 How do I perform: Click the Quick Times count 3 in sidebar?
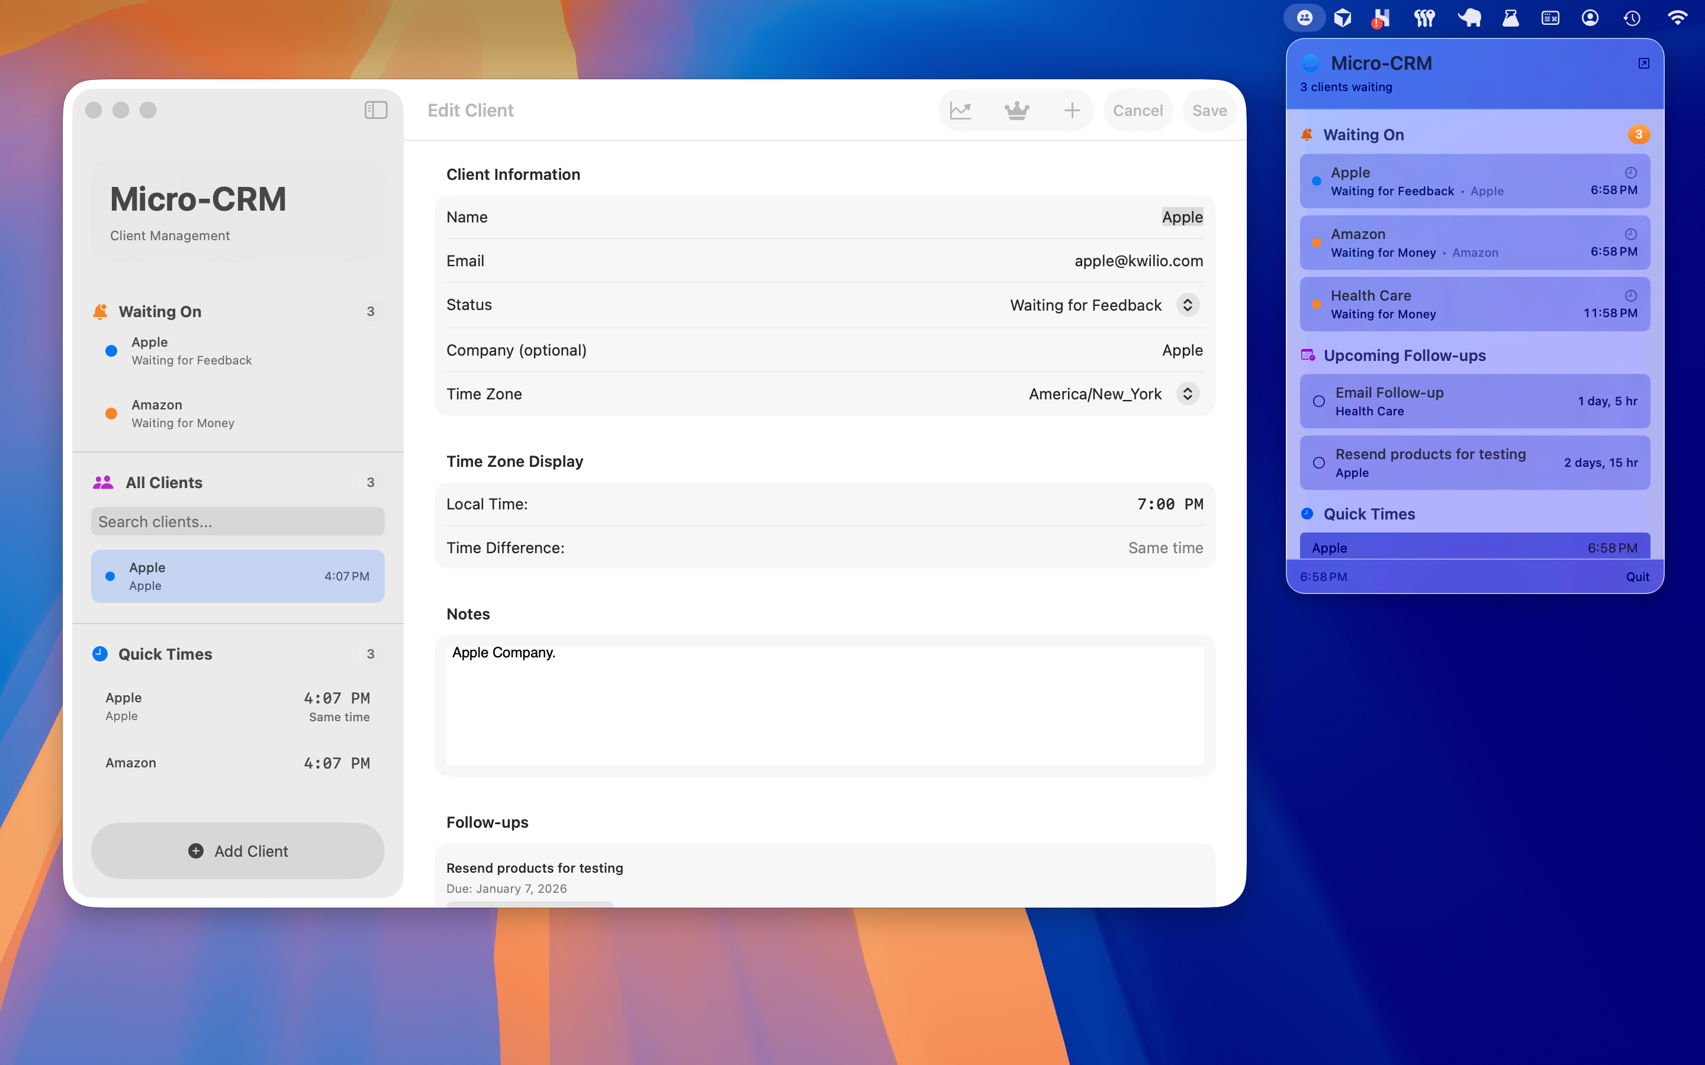coord(371,654)
